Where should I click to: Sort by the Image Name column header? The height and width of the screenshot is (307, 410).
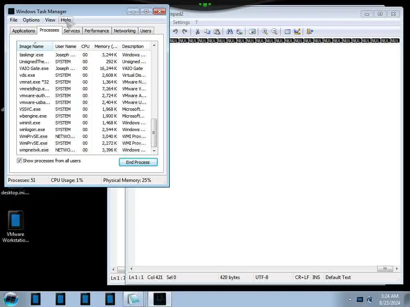tap(35, 46)
